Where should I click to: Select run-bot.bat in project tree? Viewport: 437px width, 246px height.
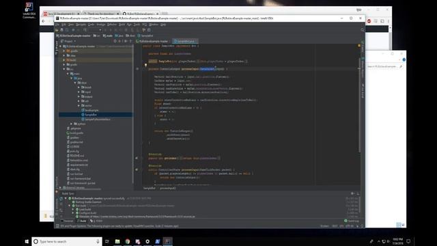coord(74,174)
